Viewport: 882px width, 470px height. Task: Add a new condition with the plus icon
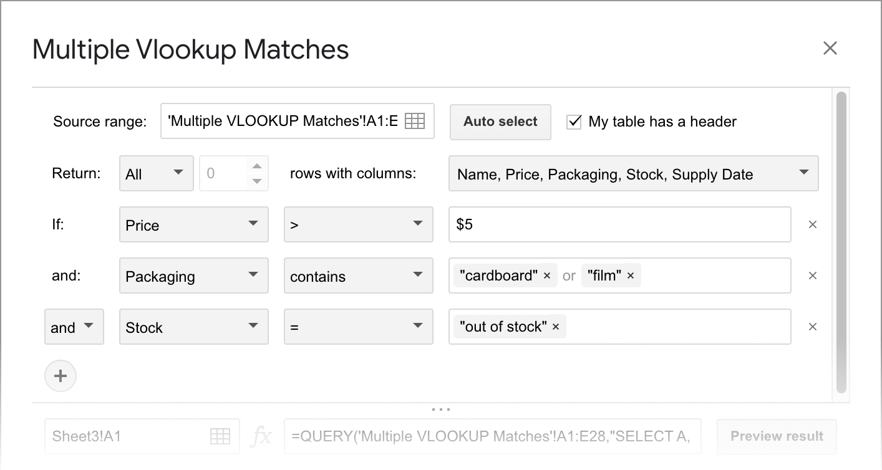[x=60, y=375]
